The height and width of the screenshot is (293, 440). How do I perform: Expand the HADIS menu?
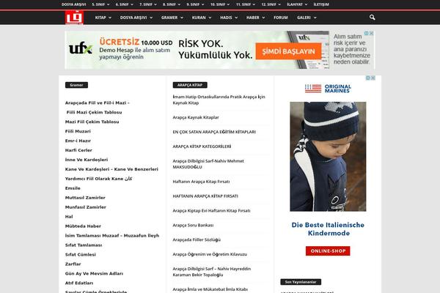pyautogui.click(x=229, y=18)
